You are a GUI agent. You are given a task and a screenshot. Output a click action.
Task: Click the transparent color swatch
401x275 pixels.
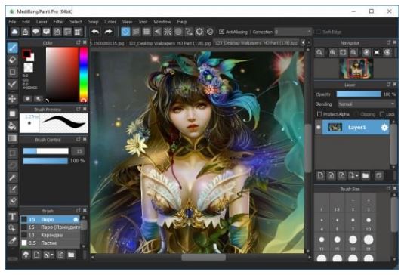28,68
